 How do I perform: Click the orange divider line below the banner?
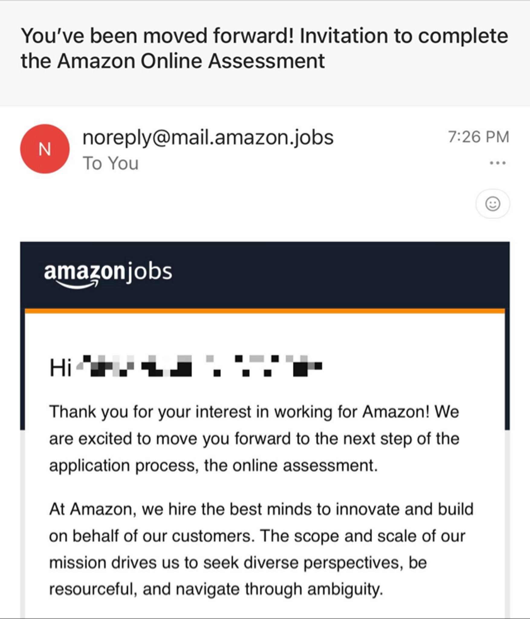265,311
